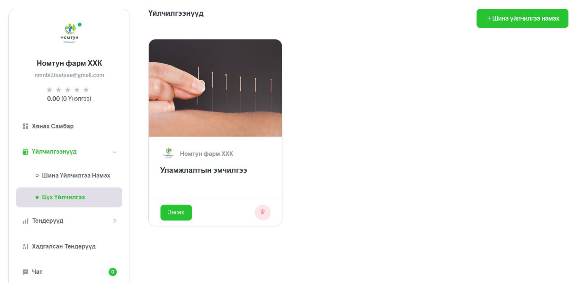575x283 pixels.
Task: Click the Шинэ үйлчилгээ нэмэх button
Action: coord(522,18)
